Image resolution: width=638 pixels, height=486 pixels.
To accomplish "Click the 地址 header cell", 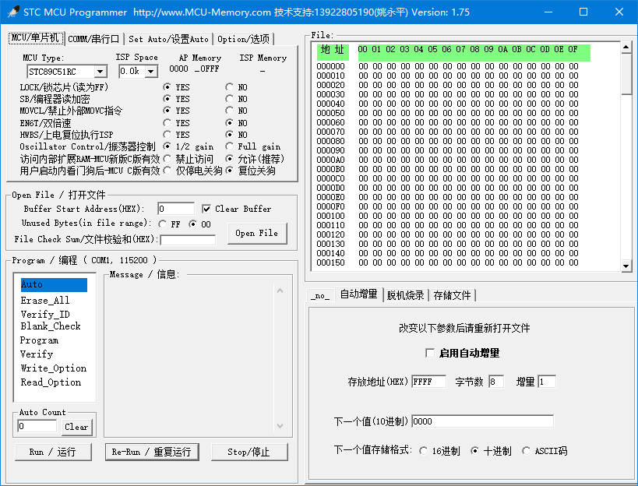I will point(333,51).
